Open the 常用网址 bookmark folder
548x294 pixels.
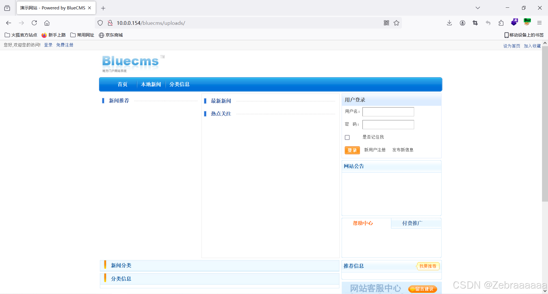[x=82, y=35]
